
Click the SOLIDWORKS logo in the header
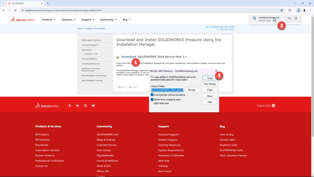tap(23, 19)
